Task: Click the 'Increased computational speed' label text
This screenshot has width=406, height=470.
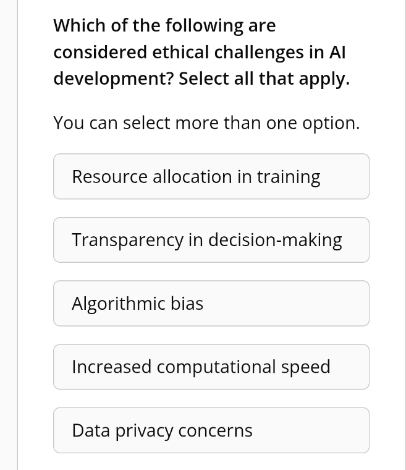Action: pos(201,367)
